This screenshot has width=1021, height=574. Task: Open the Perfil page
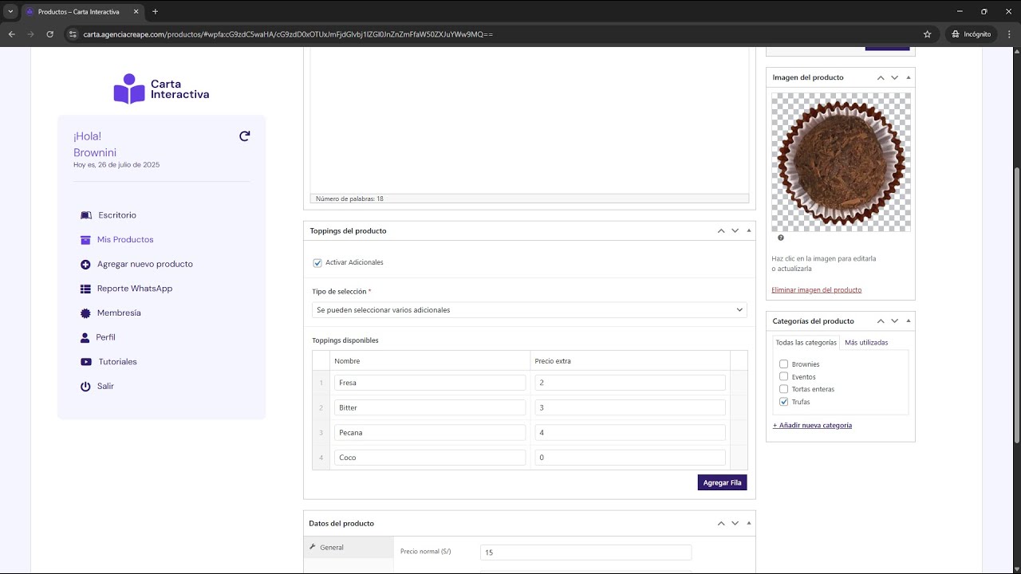pos(106,337)
